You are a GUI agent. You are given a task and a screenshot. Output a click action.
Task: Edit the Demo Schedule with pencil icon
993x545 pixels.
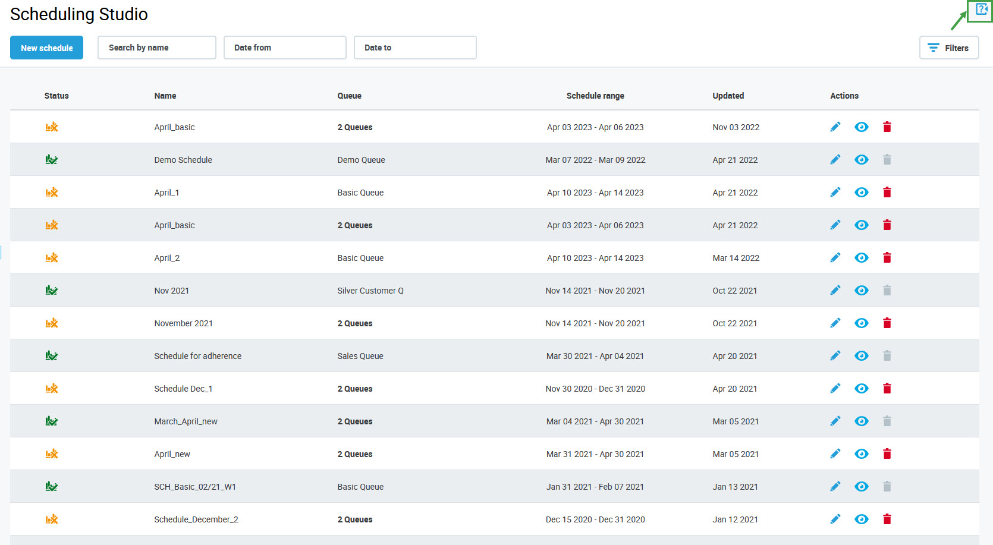pyautogui.click(x=835, y=159)
